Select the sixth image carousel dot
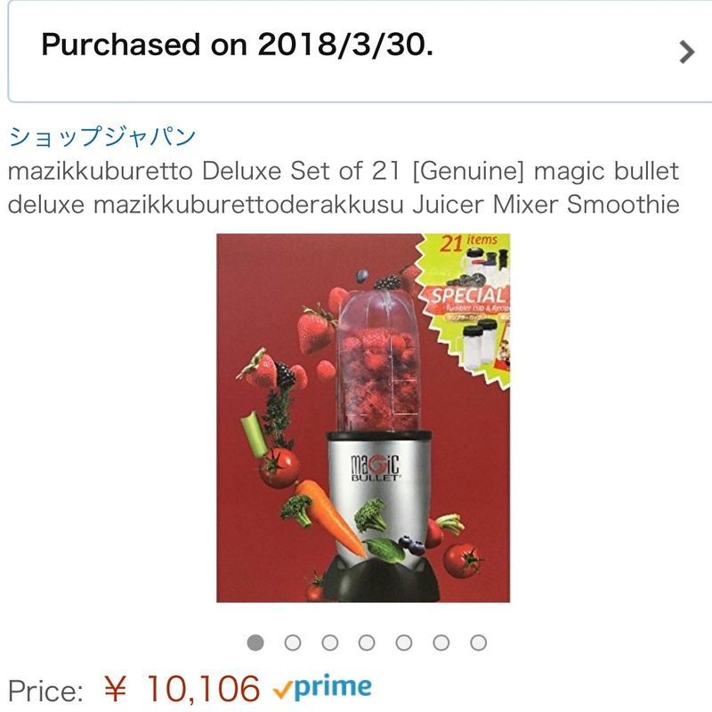 coord(441,643)
